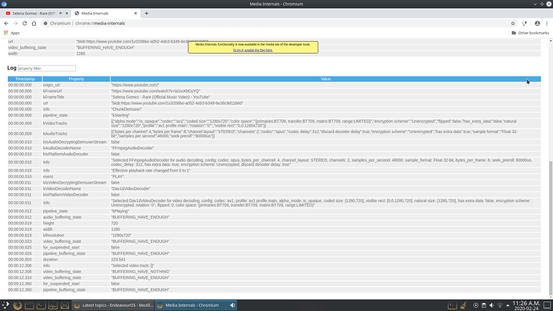
Task: Close the Media Internals tab
Action: 135,14
